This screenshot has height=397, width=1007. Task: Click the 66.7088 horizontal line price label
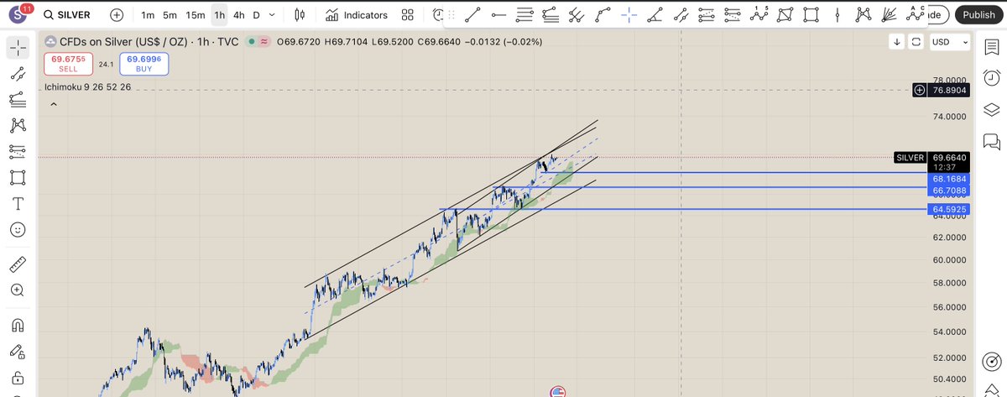pyautogui.click(x=948, y=191)
